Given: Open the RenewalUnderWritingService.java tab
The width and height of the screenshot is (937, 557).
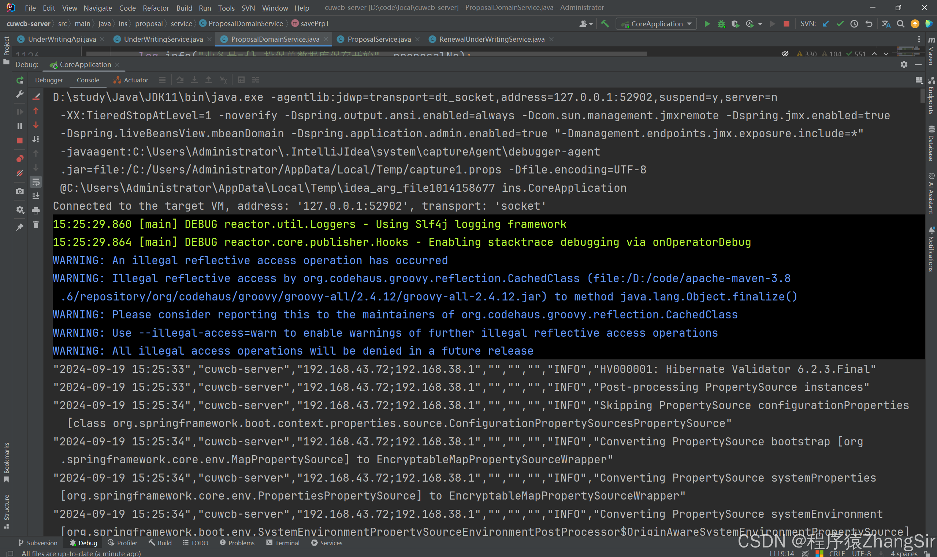Looking at the screenshot, I should [491, 39].
